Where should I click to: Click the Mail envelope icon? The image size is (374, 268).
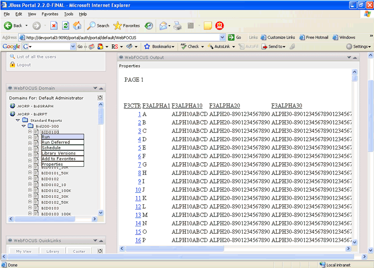click(163, 26)
